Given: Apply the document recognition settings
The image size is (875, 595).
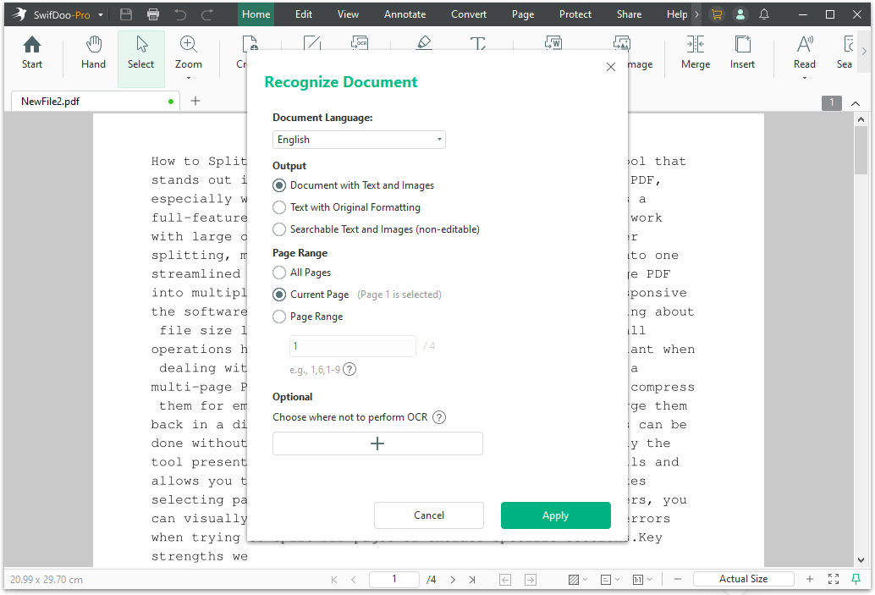Looking at the screenshot, I should point(555,515).
